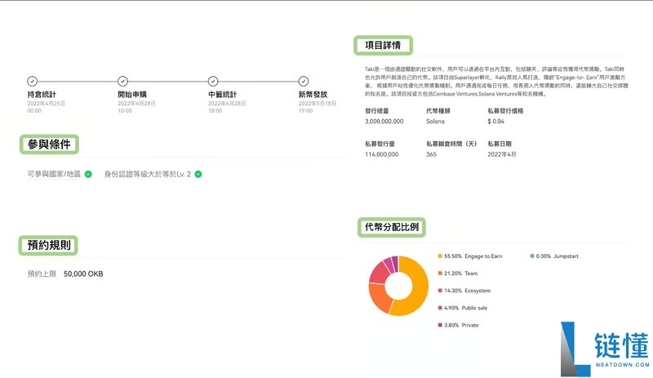
Task: Select the Jumpstart legend color swatch
Action: point(532,256)
